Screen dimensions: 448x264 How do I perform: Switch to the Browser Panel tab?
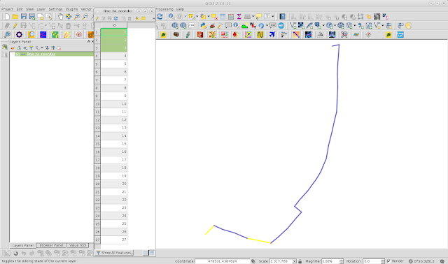pos(51,245)
